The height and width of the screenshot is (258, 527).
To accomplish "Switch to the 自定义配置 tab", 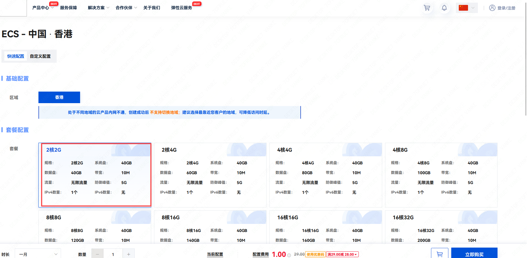I will 40,56.
